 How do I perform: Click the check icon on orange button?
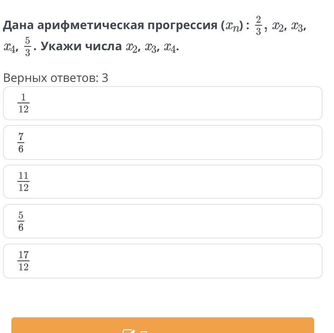click(128, 330)
